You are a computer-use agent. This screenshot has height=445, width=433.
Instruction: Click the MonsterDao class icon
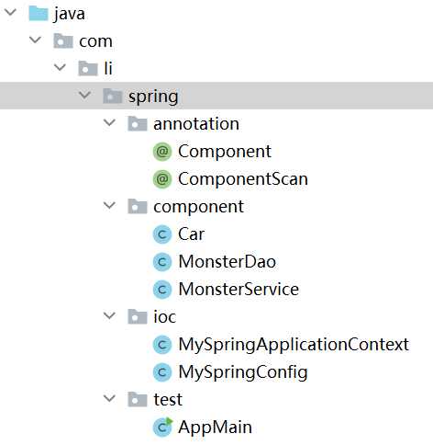(x=162, y=262)
